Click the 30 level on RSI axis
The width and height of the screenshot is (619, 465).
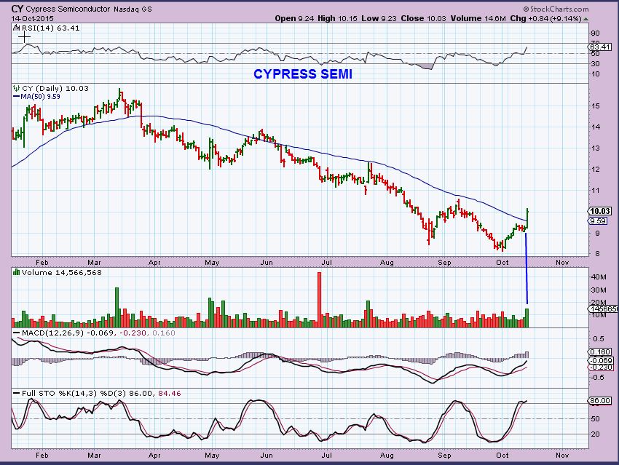(x=595, y=63)
